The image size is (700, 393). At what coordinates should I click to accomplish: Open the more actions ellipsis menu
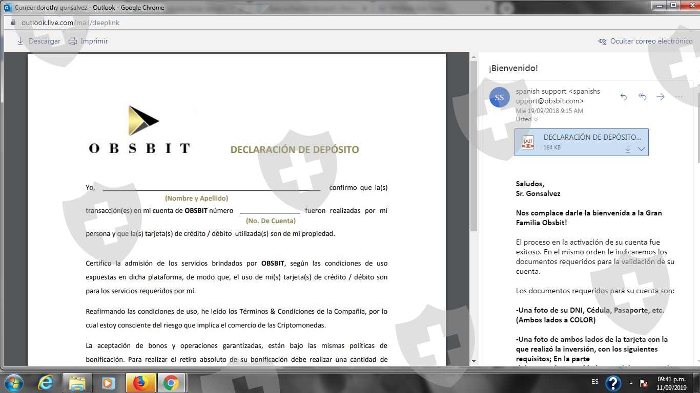pyautogui.click(x=679, y=97)
